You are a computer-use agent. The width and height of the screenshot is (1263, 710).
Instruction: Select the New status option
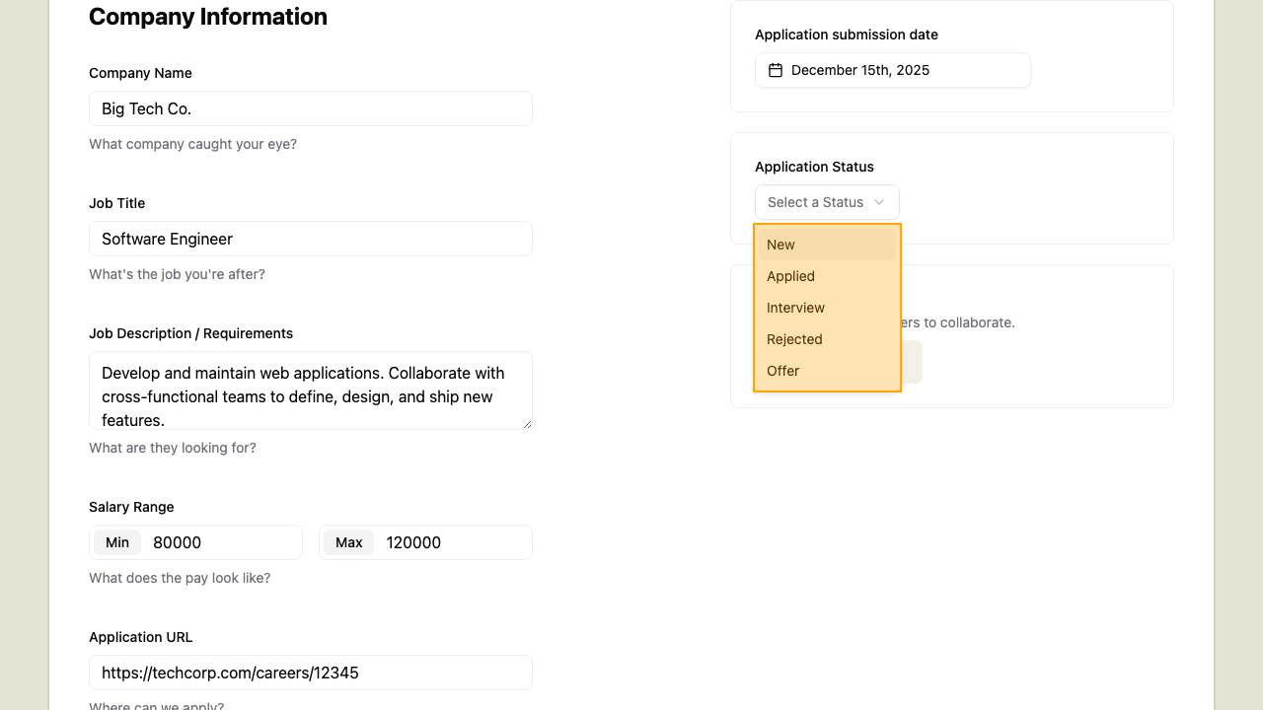click(x=827, y=245)
